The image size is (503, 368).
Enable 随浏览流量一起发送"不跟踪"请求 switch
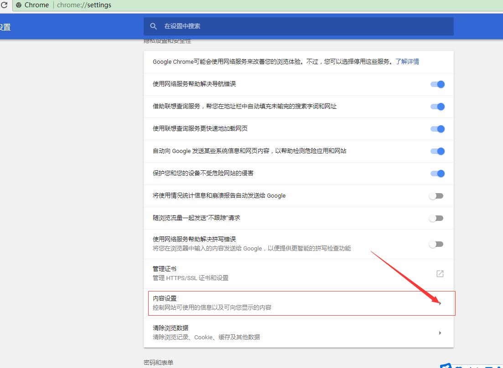coord(436,218)
